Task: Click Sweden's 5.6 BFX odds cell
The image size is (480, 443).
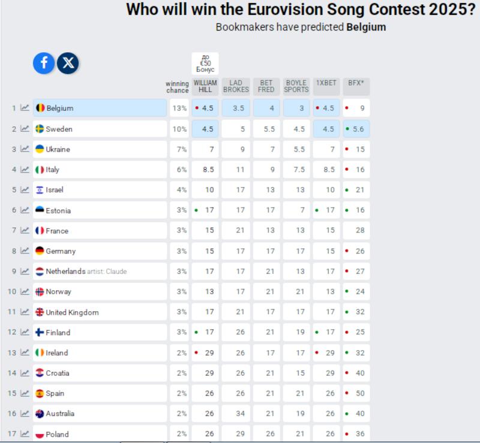Action: 356,129
